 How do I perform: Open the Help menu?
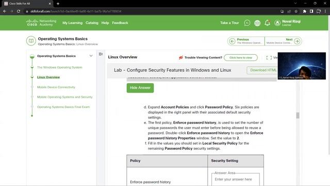[x=105, y=23]
